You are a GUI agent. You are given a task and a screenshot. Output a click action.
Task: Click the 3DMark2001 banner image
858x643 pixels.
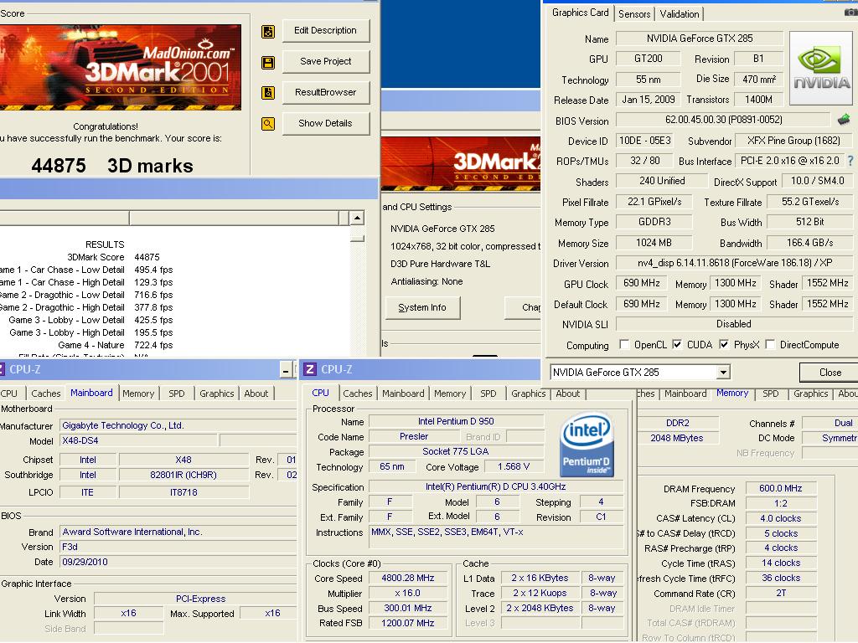coord(120,67)
